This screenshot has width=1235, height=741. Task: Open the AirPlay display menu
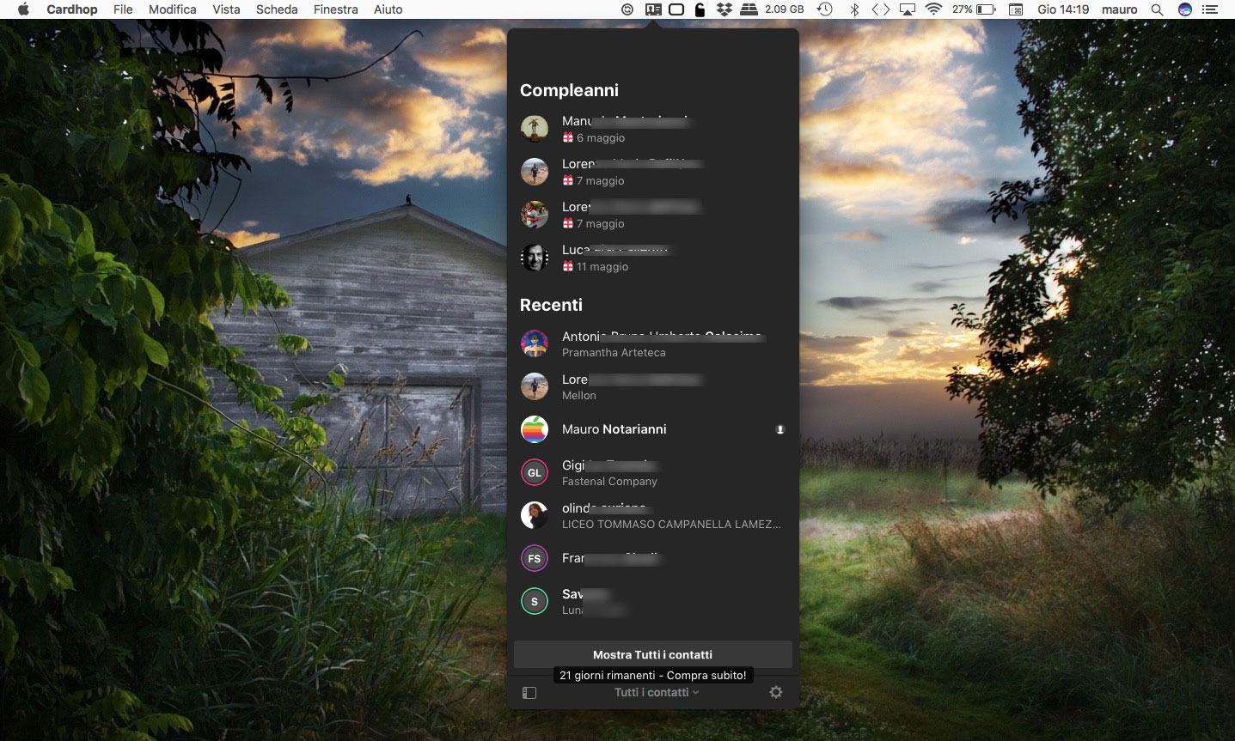[908, 9]
